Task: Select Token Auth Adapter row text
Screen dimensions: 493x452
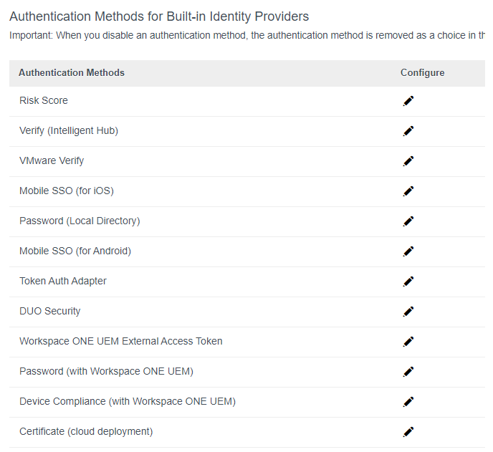Action: tap(63, 281)
